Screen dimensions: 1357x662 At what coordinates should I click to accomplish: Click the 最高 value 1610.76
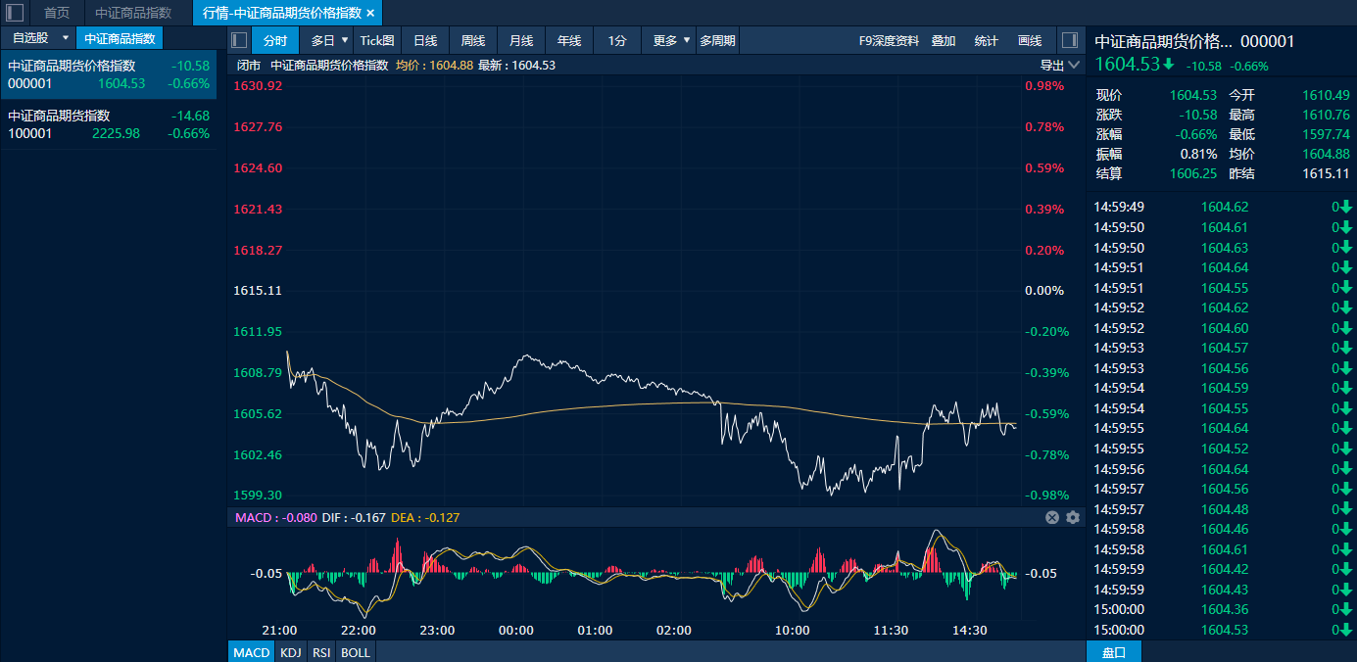pyautogui.click(x=1327, y=115)
